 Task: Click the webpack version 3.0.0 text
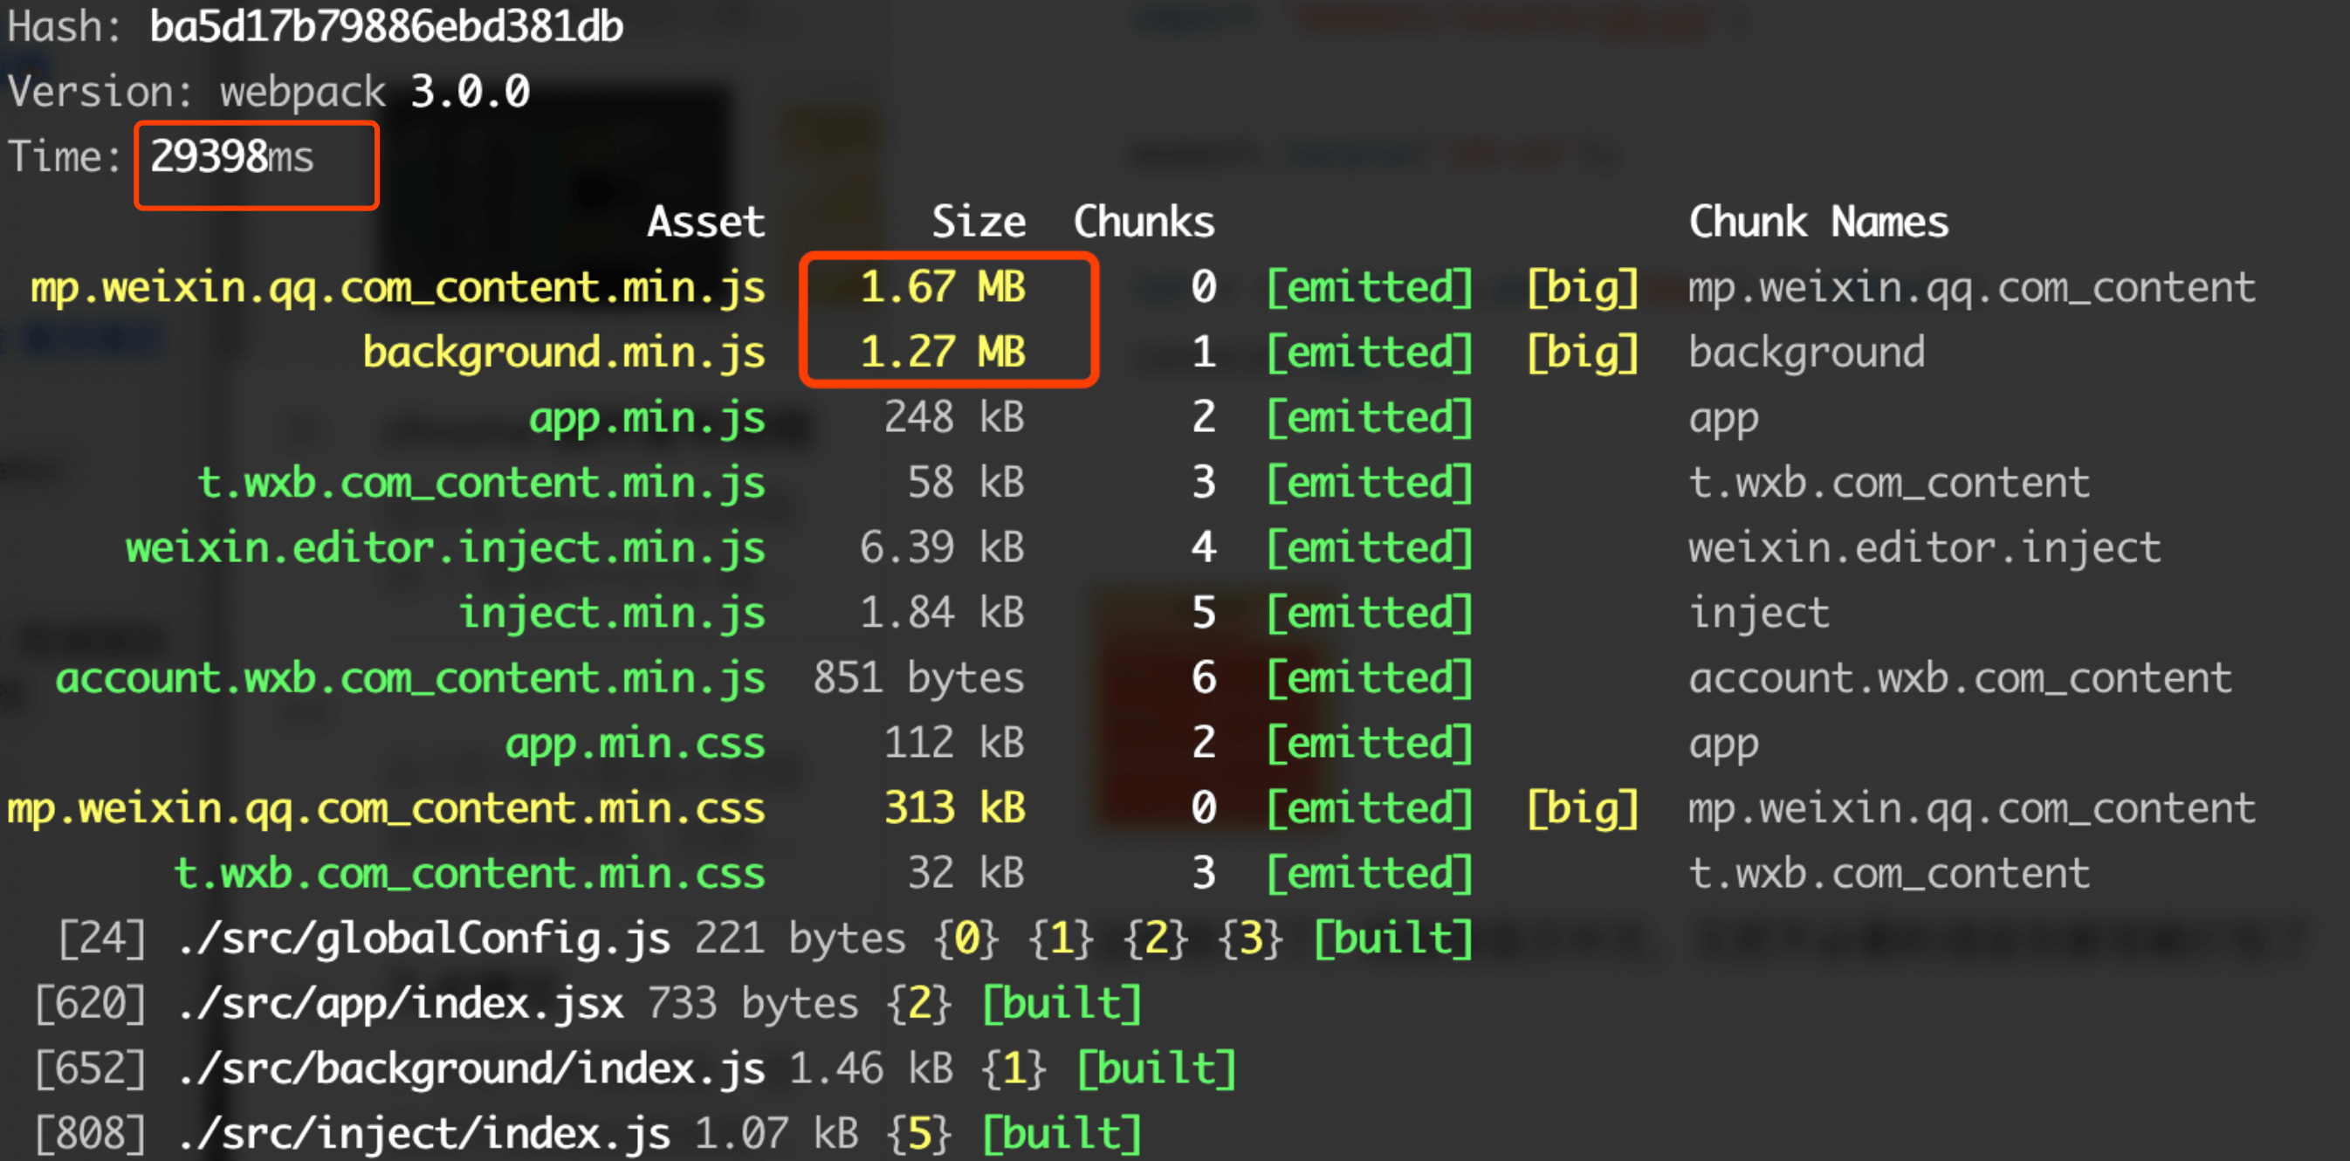pos(469,93)
